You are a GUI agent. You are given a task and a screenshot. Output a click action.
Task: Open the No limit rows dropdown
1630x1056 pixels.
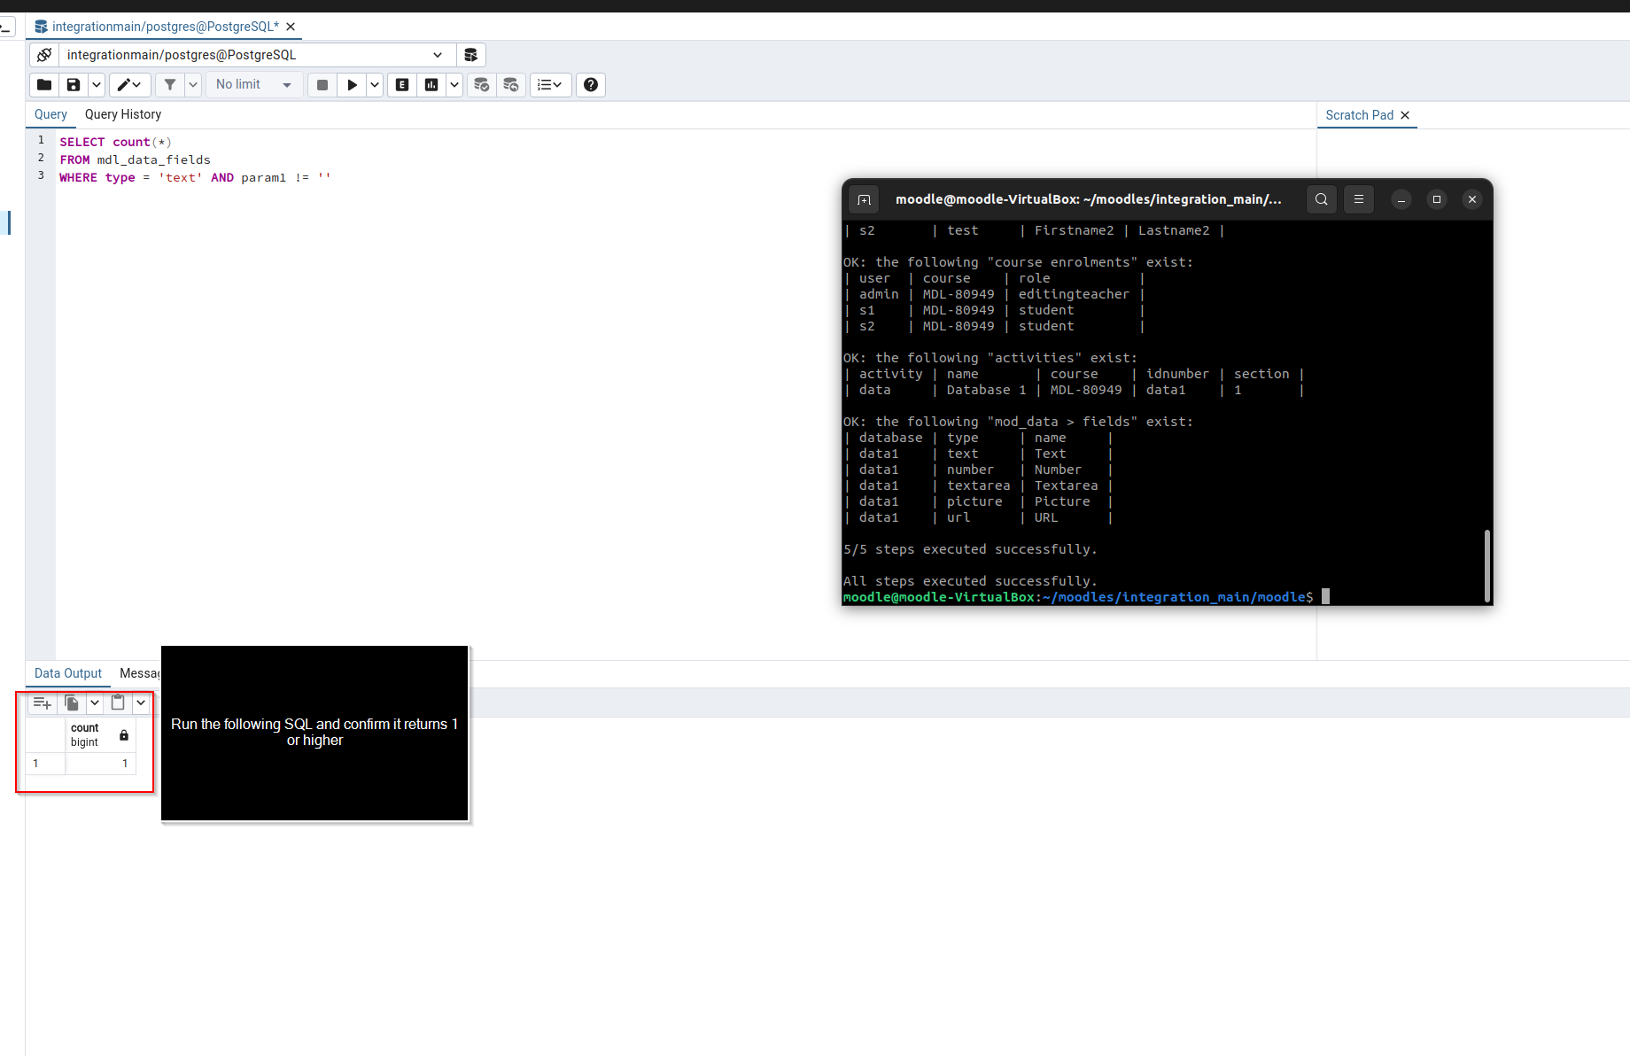pos(253,85)
